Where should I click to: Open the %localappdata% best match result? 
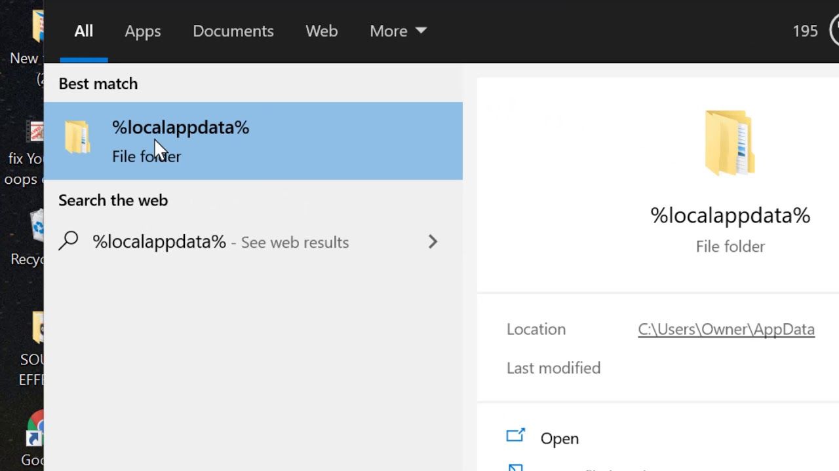pos(253,141)
